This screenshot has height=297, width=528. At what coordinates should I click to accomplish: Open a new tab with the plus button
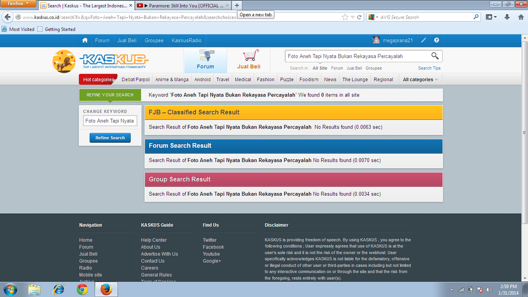tap(237, 5)
